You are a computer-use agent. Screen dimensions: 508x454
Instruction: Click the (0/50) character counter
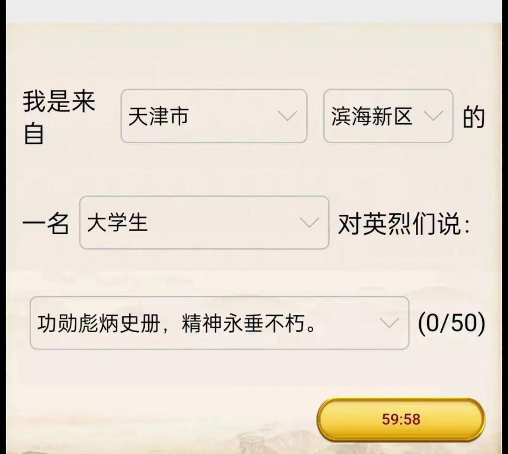[451, 323]
